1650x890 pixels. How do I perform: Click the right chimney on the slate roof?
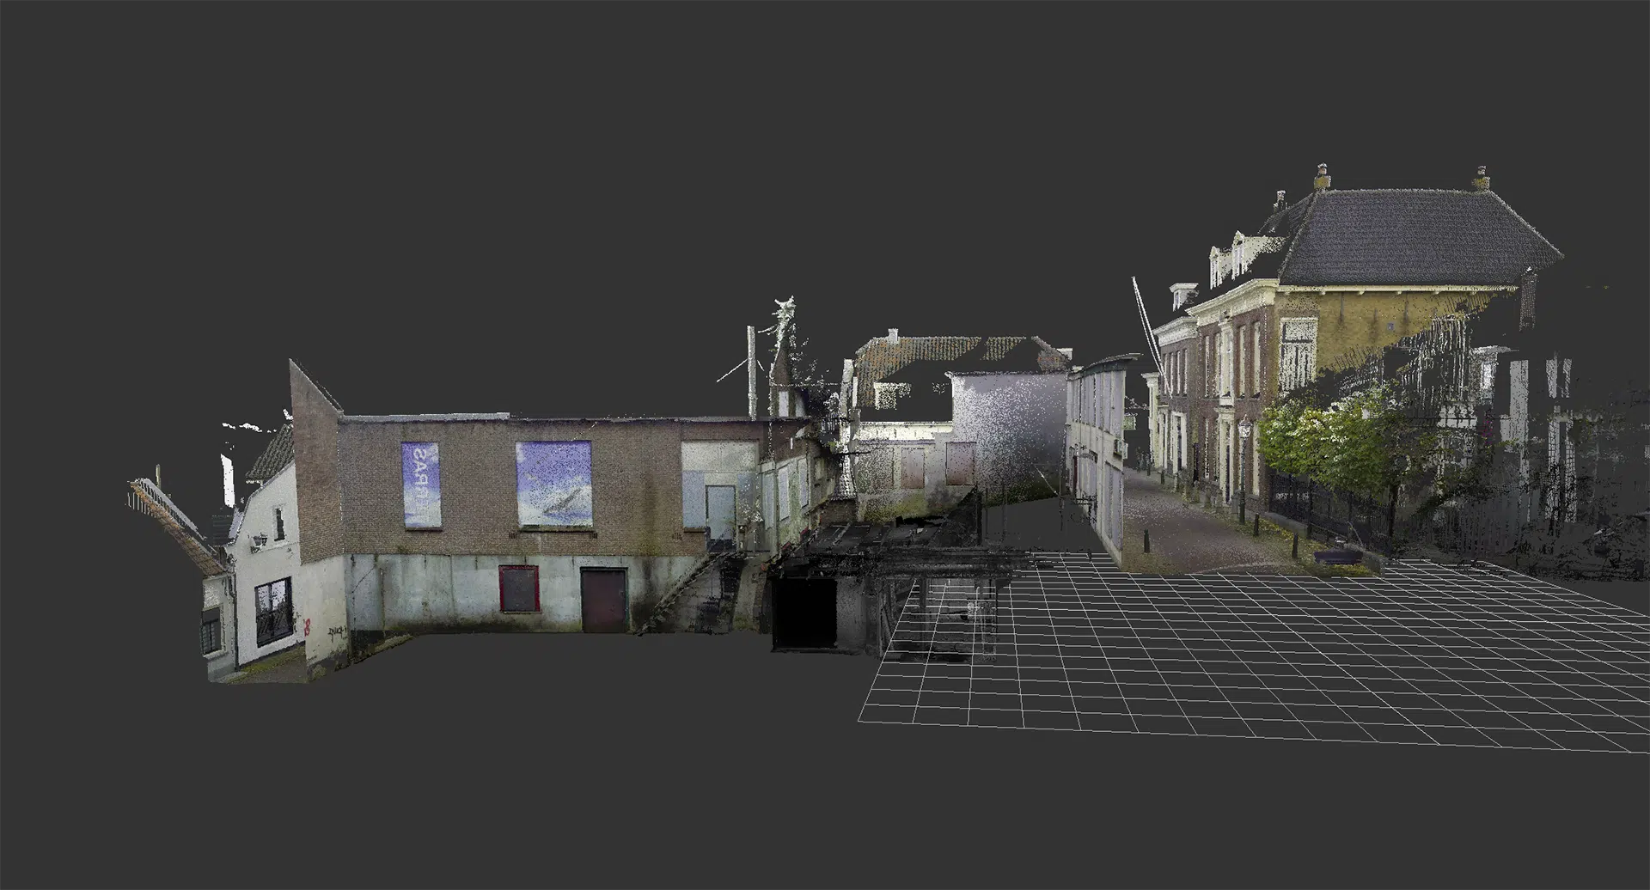(x=1481, y=179)
